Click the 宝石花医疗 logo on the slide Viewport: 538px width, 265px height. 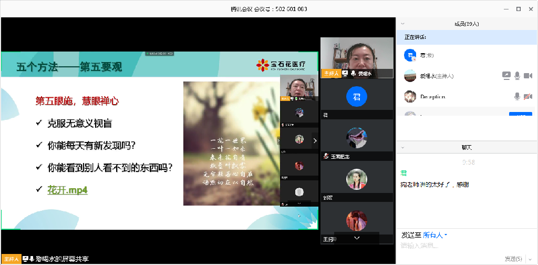282,65
